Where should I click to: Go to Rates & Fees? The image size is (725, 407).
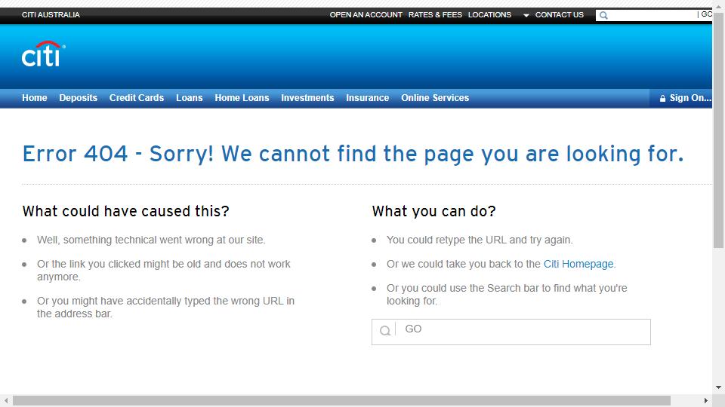pos(435,15)
